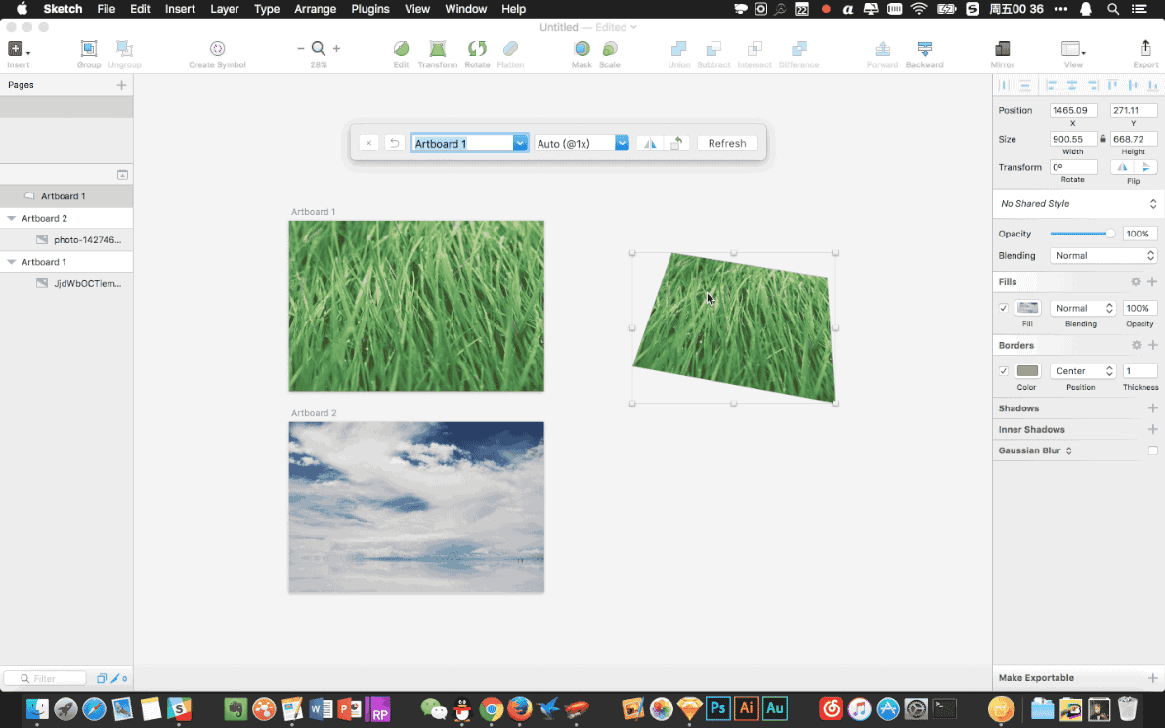The height and width of the screenshot is (728, 1165).
Task: Open the Type menu
Action: click(x=267, y=9)
